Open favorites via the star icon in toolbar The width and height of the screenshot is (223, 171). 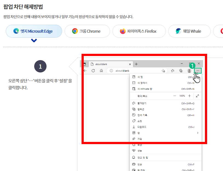pyautogui.click(x=172, y=71)
